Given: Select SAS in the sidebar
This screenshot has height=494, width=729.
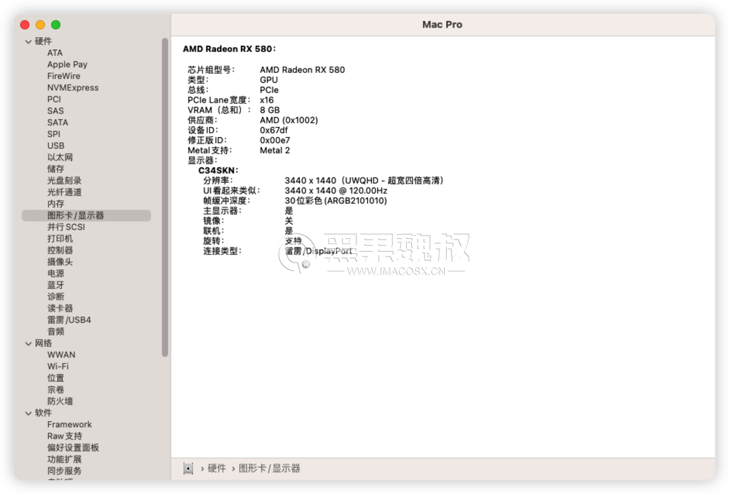Looking at the screenshot, I should tap(55, 111).
